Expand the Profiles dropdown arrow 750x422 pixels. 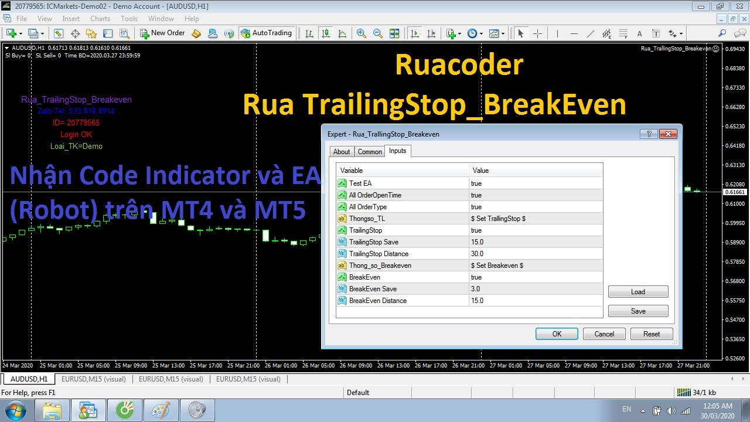pyautogui.click(x=42, y=33)
